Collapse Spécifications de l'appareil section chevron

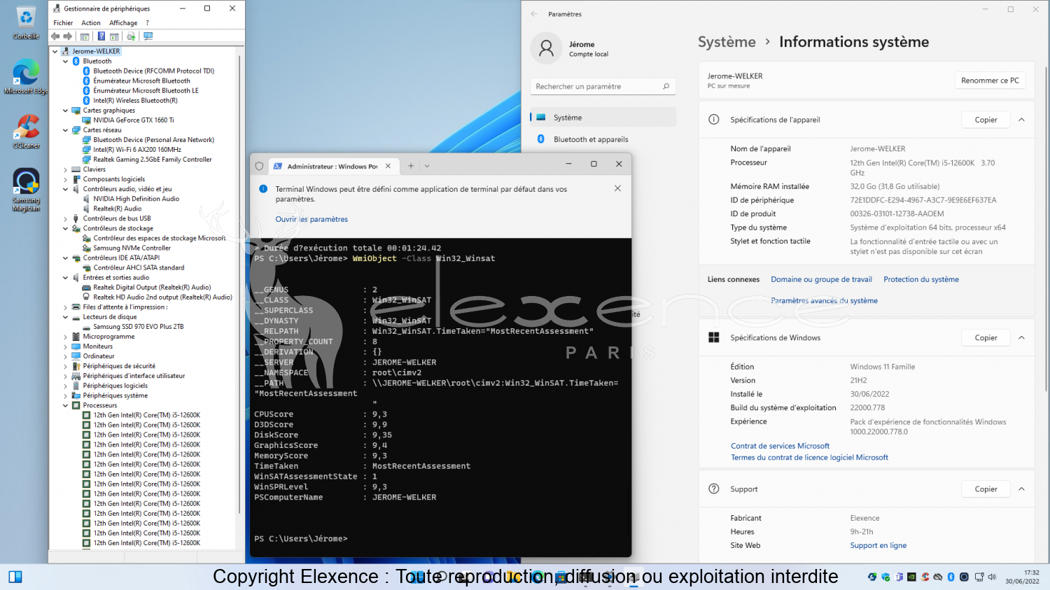click(1021, 120)
